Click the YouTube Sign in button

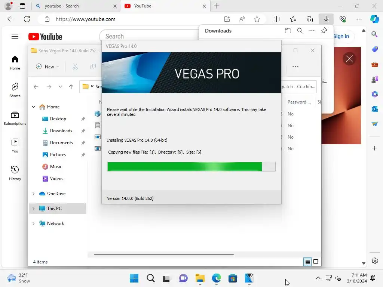point(341,36)
